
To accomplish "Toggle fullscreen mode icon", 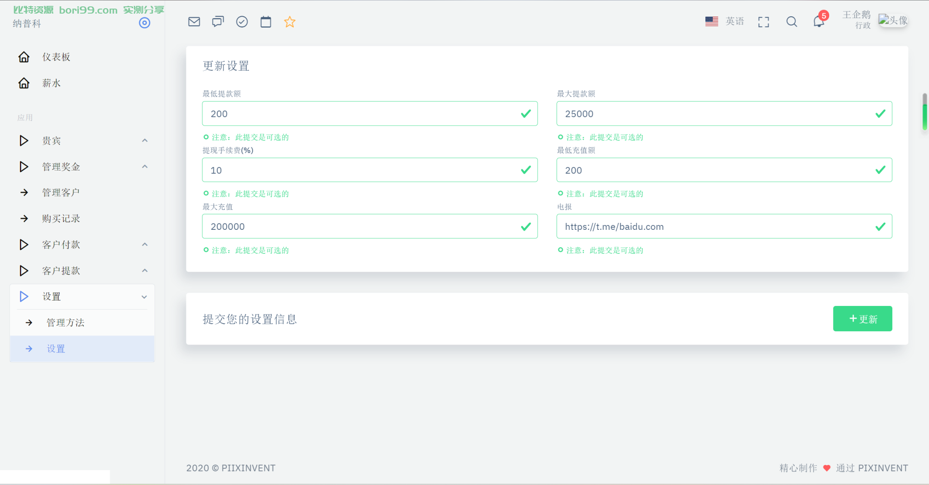I will [763, 22].
